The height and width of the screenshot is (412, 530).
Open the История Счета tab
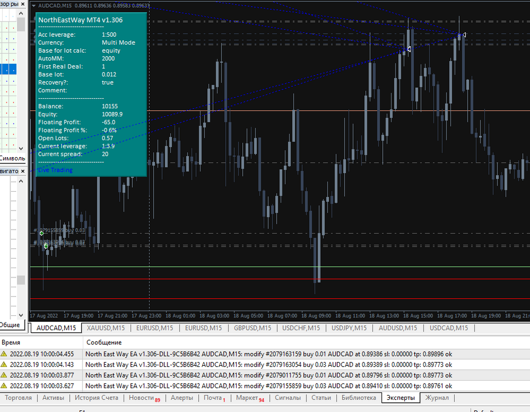(96, 398)
